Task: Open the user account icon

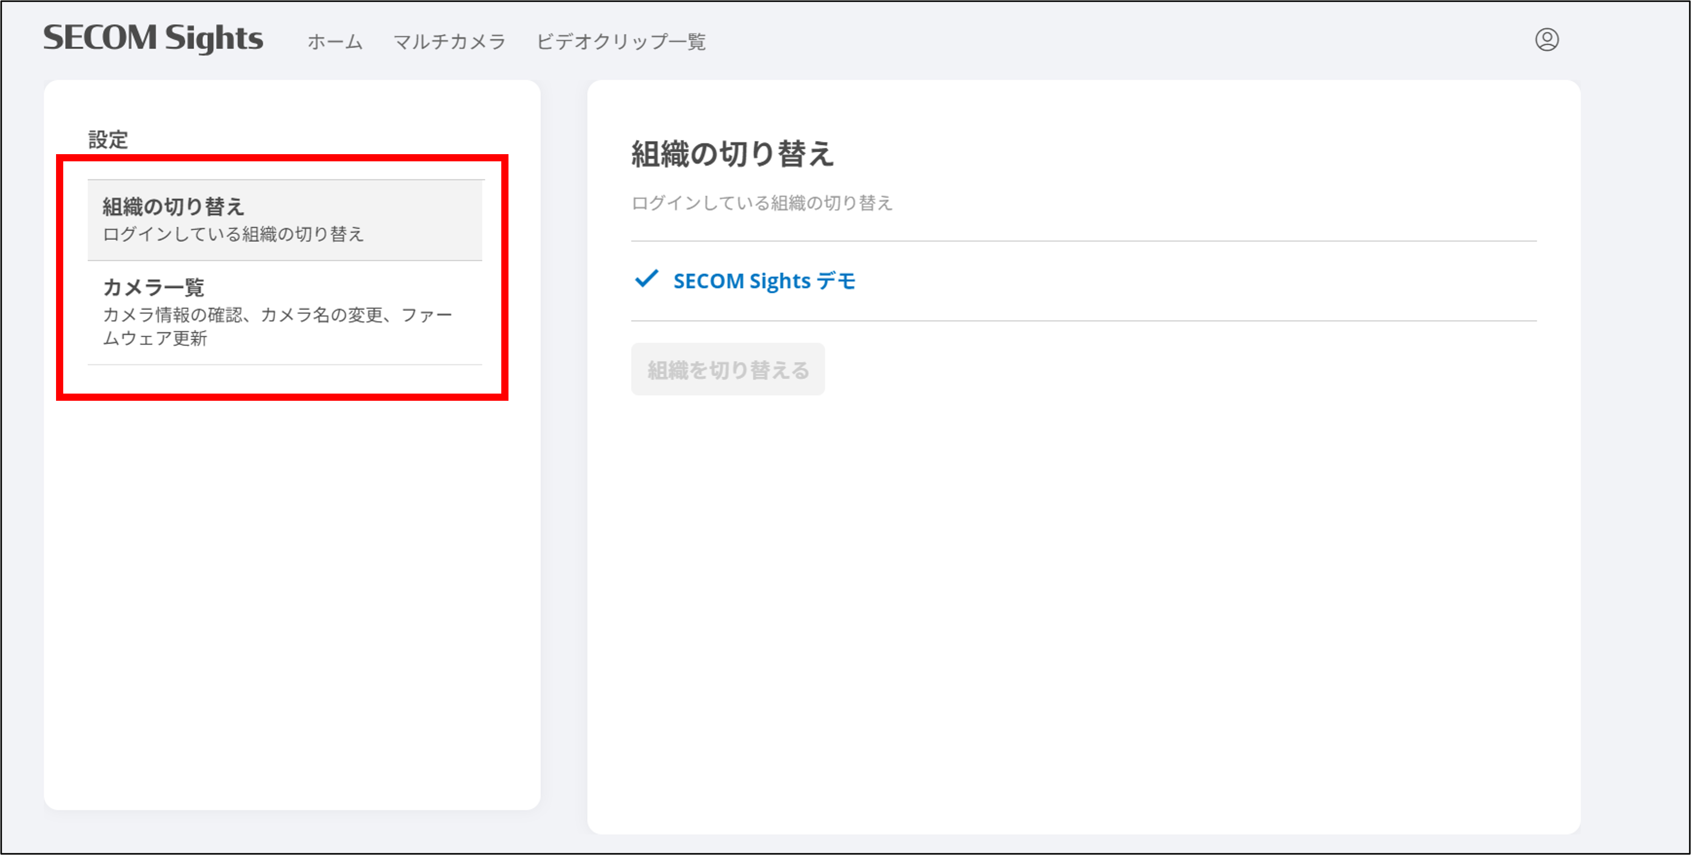Action: click(1547, 40)
